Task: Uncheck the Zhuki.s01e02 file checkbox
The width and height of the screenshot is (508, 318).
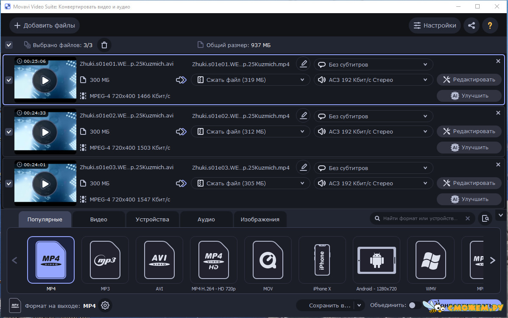Action: point(9,132)
